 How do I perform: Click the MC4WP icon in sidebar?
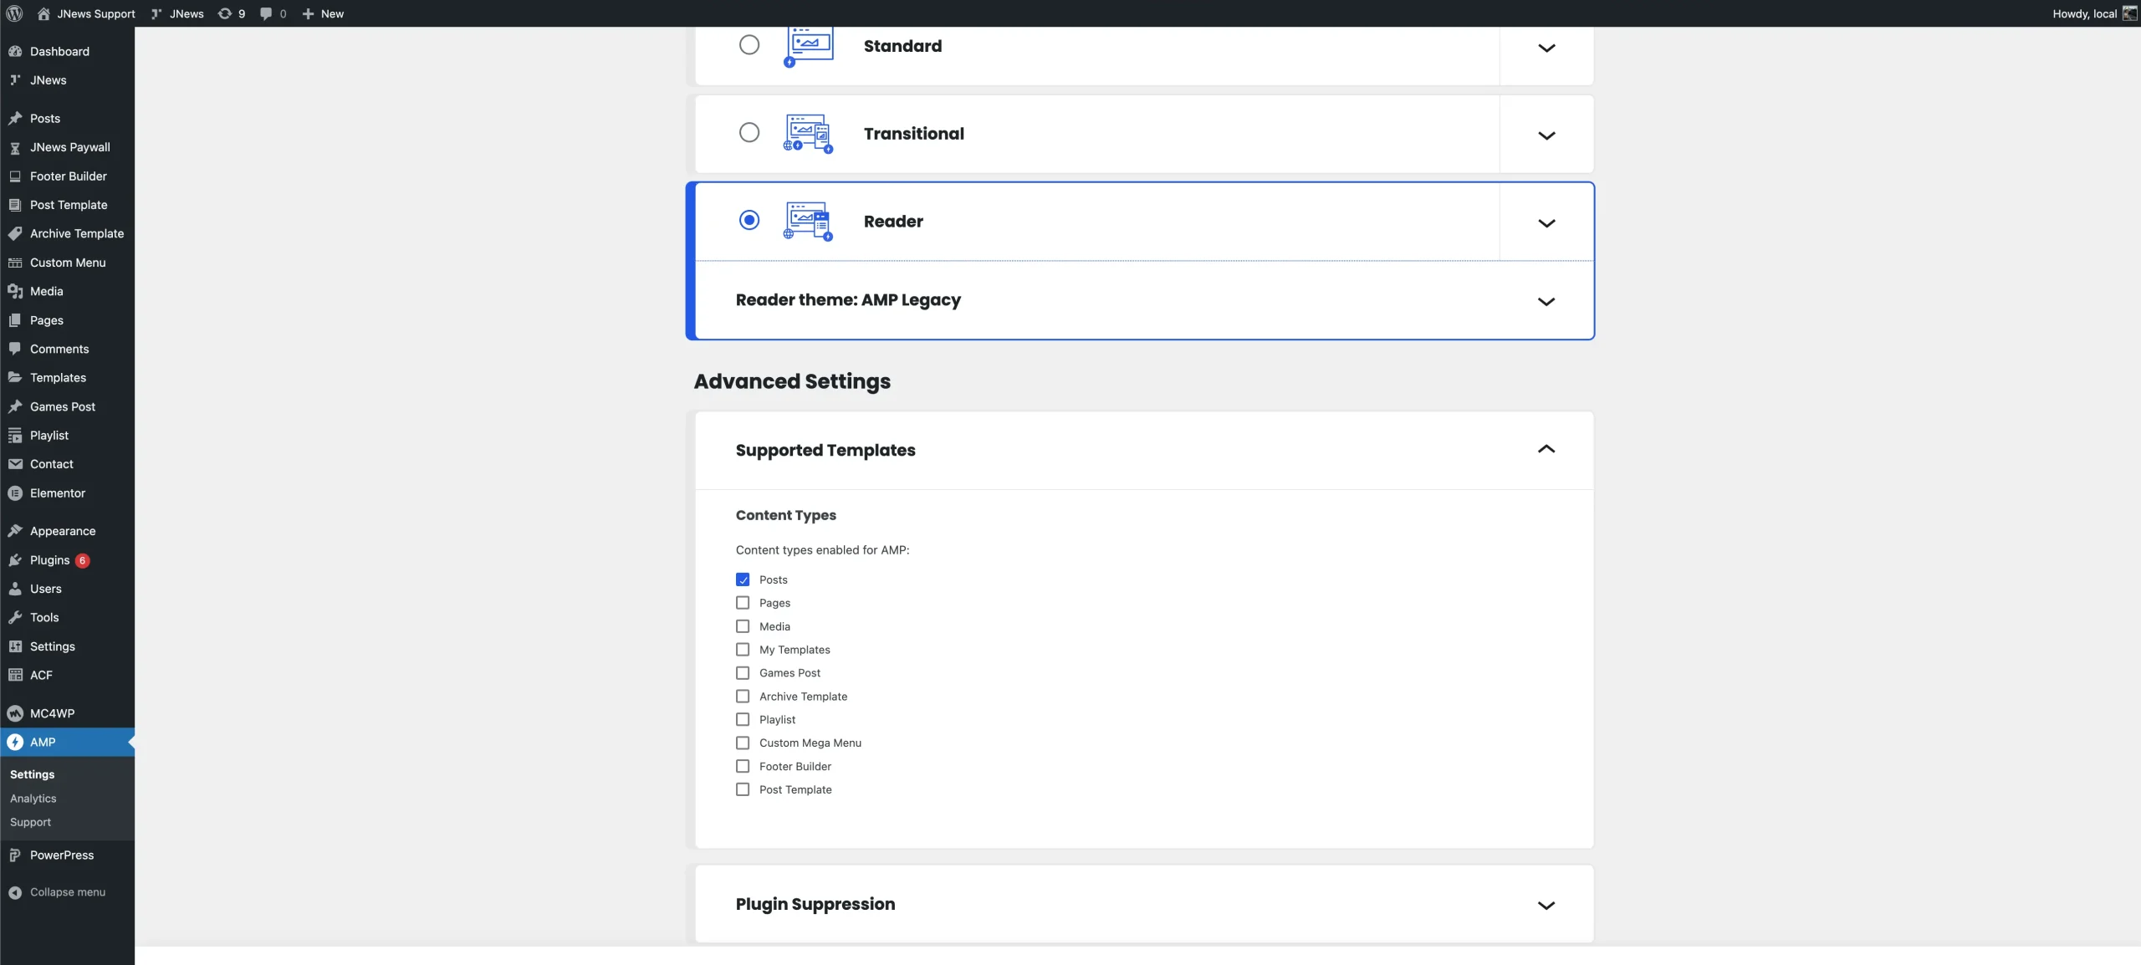pyautogui.click(x=15, y=713)
